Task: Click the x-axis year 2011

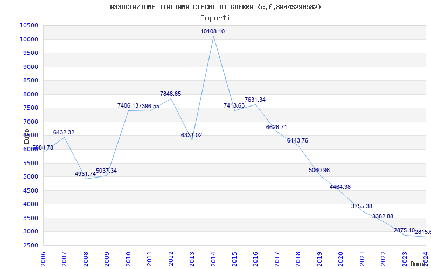Action: [x=149, y=259]
